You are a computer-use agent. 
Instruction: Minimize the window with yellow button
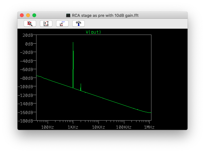coord(28,15)
